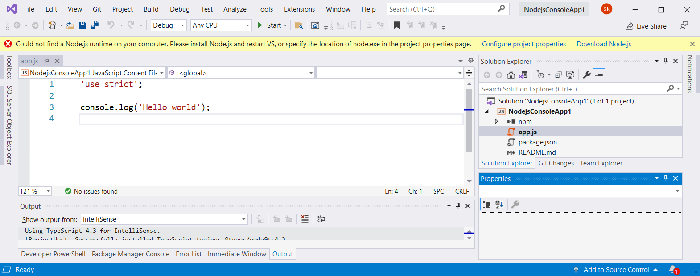Open the Toolbox side tab
700x276 pixels.
[x=9, y=67]
